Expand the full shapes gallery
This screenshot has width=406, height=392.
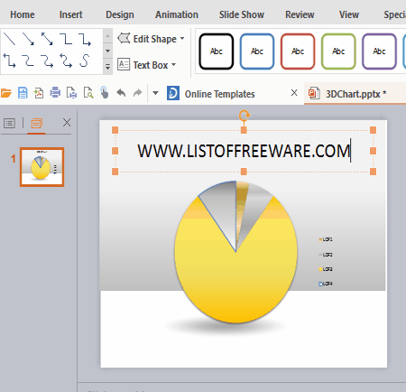[x=107, y=67]
